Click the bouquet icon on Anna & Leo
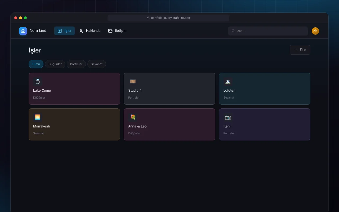The height and width of the screenshot is (212, 339). pyautogui.click(x=133, y=117)
